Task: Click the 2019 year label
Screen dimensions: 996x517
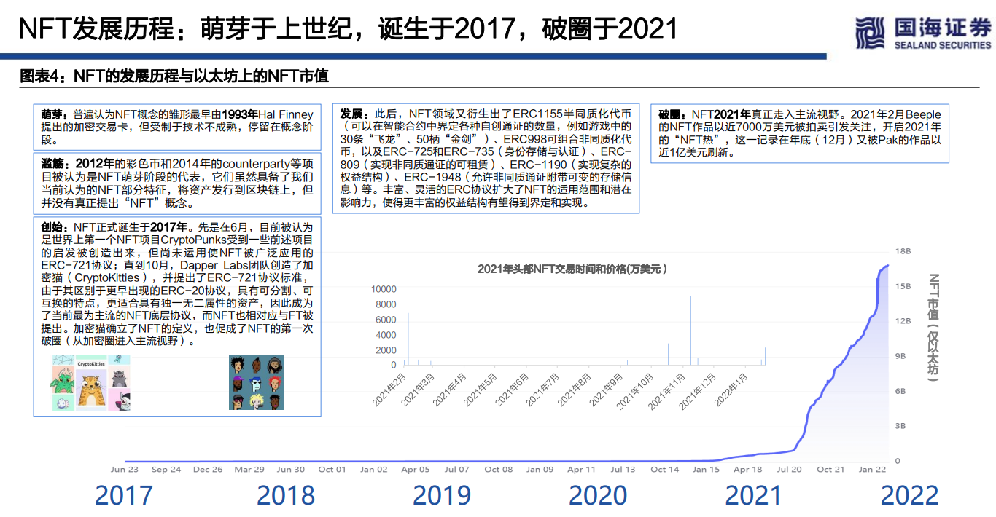Action: click(x=442, y=496)
